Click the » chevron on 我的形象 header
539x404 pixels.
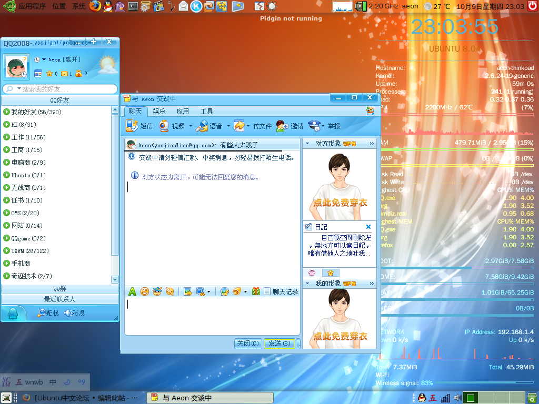372,284
